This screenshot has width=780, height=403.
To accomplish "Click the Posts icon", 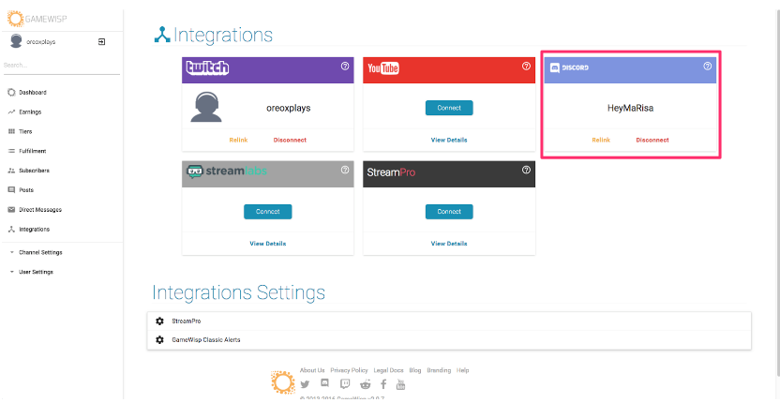I will pyautogui.click(x=11, y=190).
